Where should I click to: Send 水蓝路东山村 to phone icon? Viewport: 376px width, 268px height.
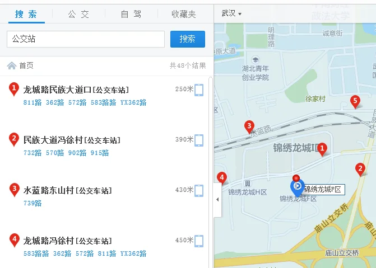pos(199,191)
